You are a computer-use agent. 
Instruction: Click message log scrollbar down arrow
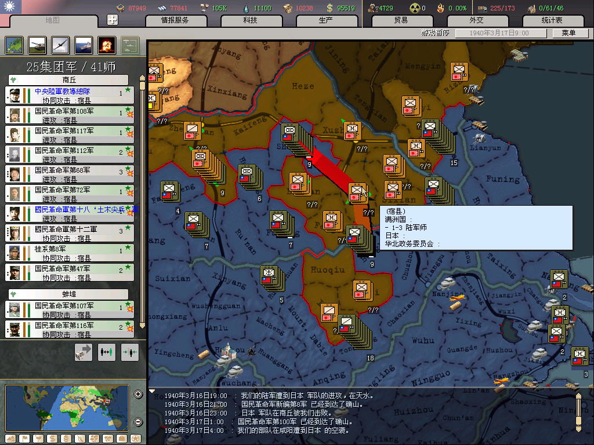point(578,429)
